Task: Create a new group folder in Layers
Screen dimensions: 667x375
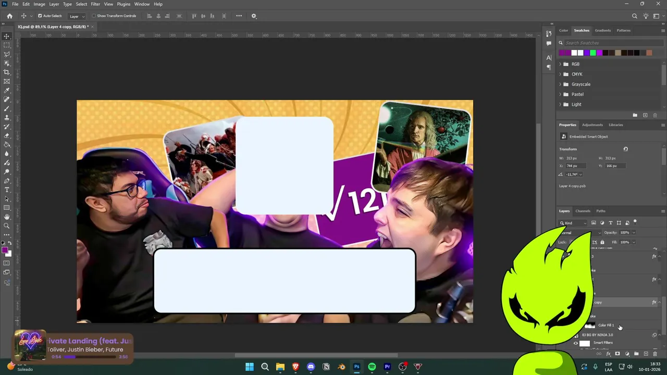Action: pyautogui.click(x=636, y=354)
